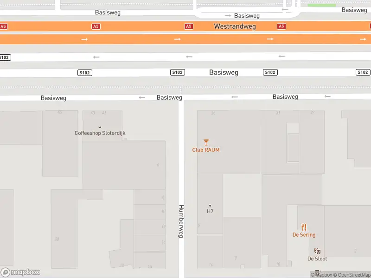Open the Mapbox logo in the corner
This screenshot has height=278, width=371.
(20, 272)
